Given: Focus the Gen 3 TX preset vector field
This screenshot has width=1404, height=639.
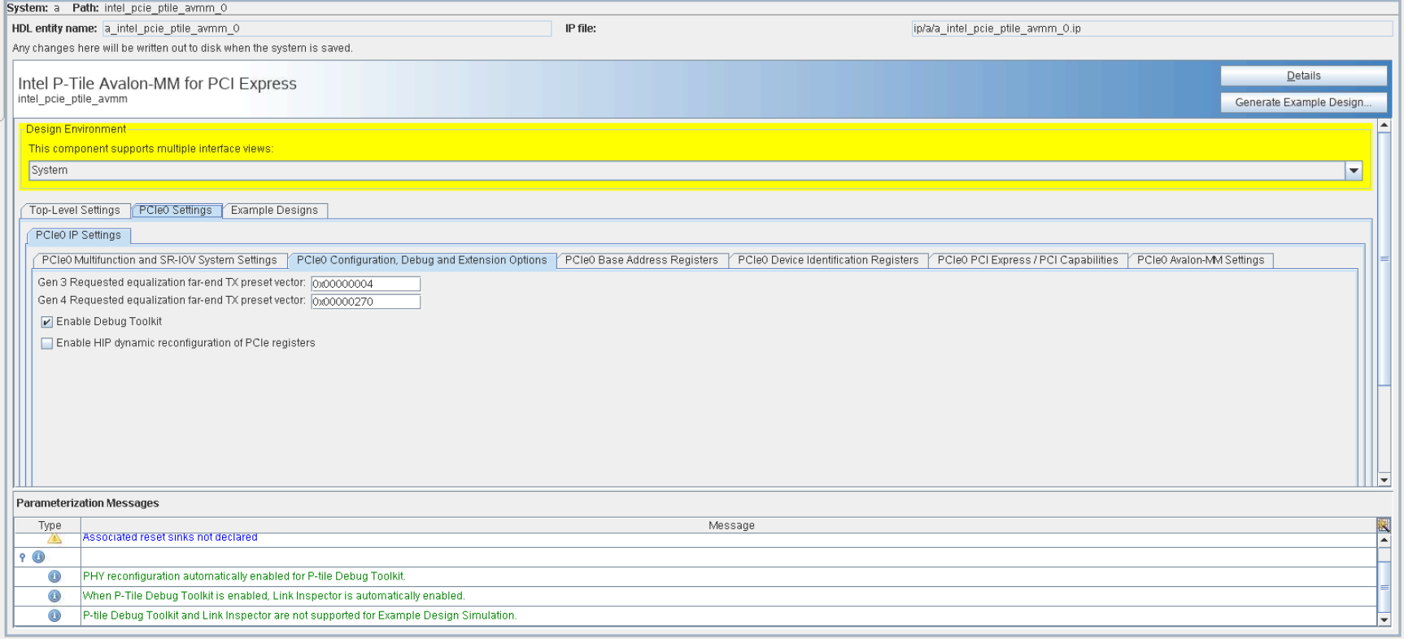Looking at the screenshot, I should [x=366, y=284].
